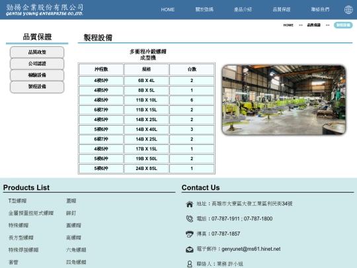Click the 24B X 85L specification cell

[146, 169]
